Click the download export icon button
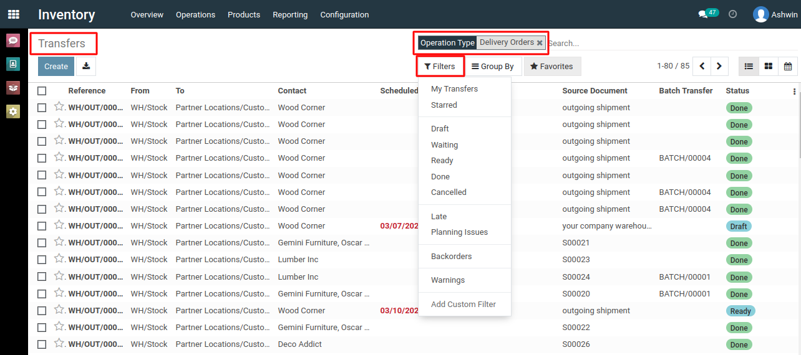801x355 pixels. pos(86,66)
